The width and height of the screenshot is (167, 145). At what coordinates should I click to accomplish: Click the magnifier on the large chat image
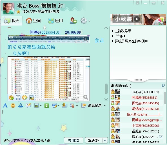coord(86,97)
